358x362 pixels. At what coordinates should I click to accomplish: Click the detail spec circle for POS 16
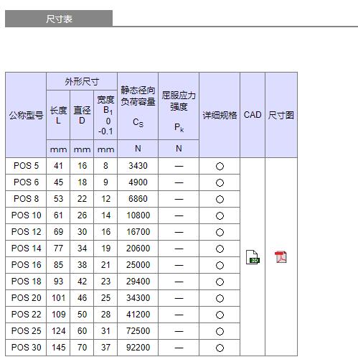click(x=220, y=265)
